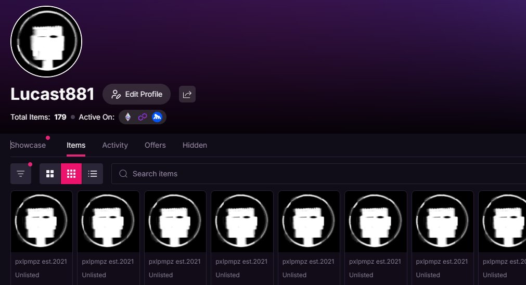Open the Activity tab
Image resolution: width=526 pixels, height=285 pixels.
click(x=115, y=145)
